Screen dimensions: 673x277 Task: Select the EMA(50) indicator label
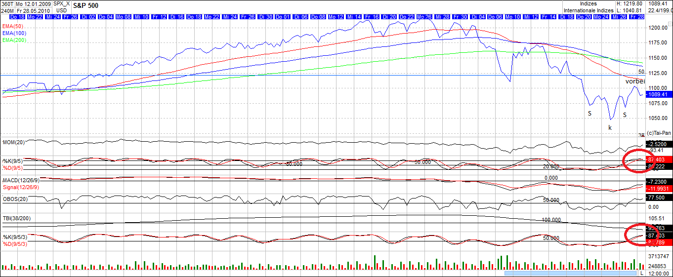(13, 26)
